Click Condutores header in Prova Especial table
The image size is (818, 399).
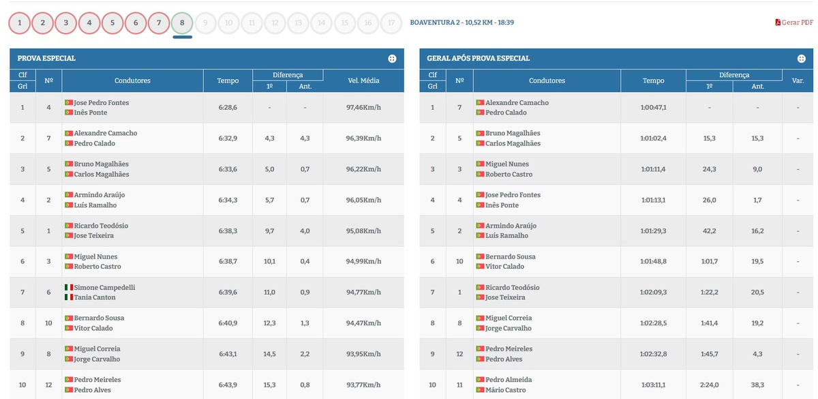coord(132,80)
